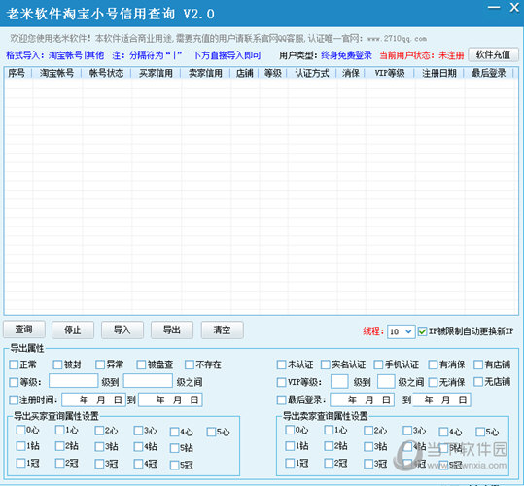
Task: Click the 最后登录 start date field
Action: click(363, 399)
